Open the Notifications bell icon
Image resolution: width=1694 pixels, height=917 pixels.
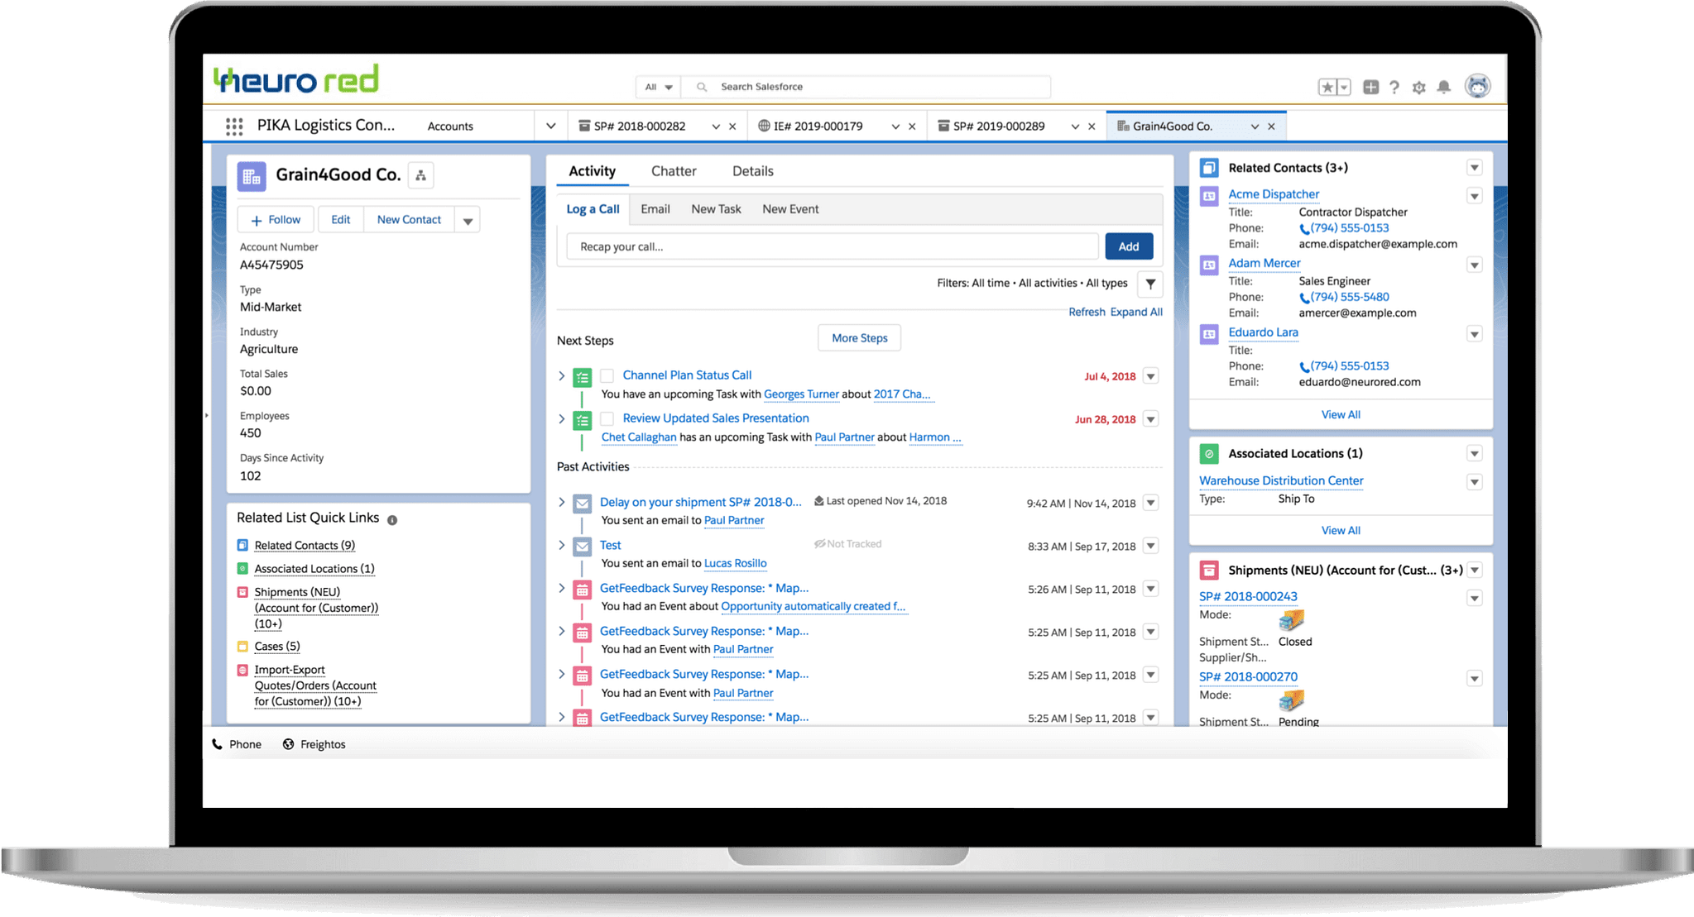(1444, 87)
